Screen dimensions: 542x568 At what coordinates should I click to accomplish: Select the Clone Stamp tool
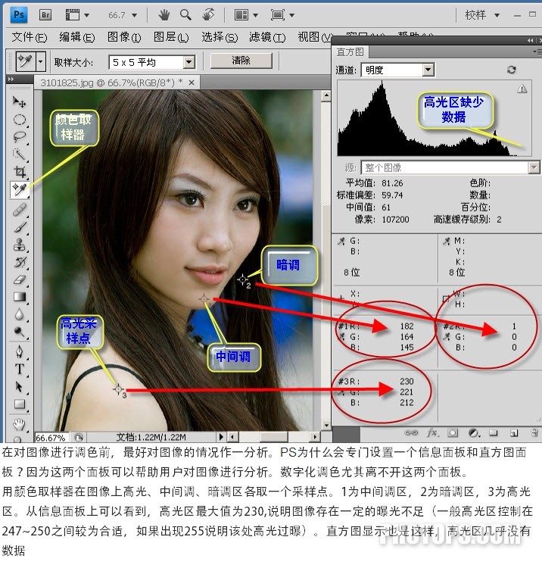click(20, 245)
